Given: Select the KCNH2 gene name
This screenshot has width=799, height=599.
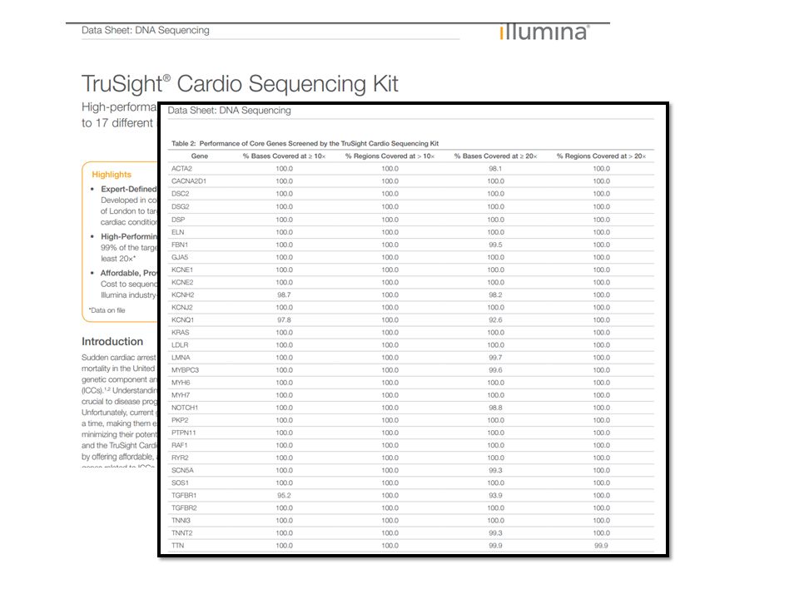Looking at the screenshot, I should (x=183, y=295).
